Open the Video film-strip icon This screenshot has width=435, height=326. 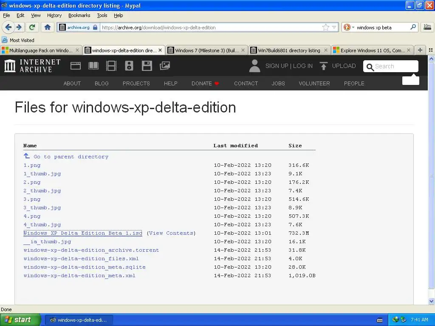(x=111, y=66)
